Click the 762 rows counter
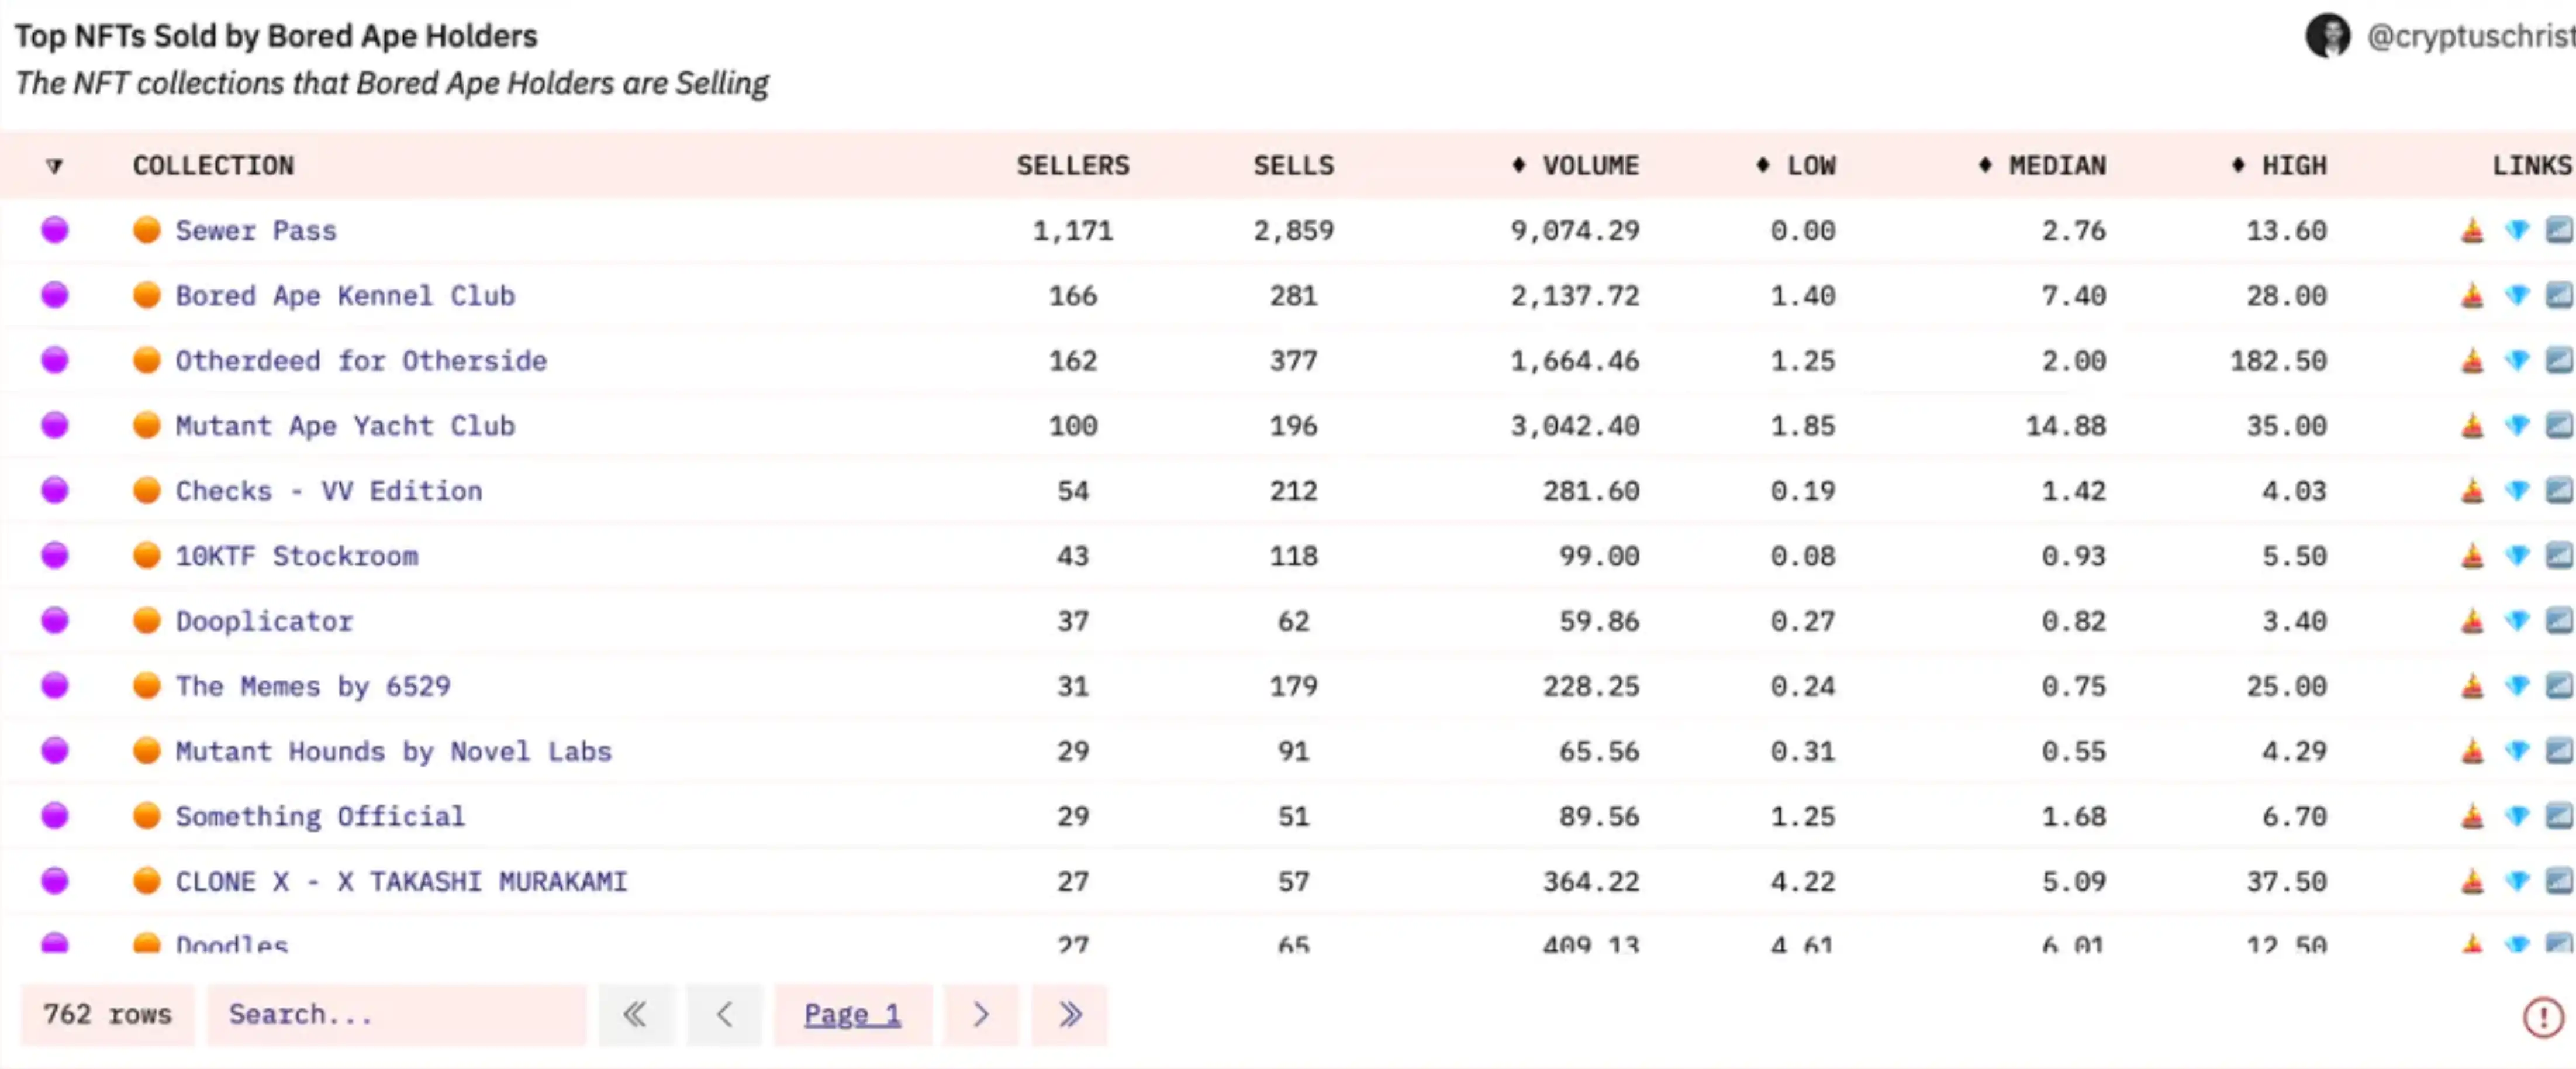The height and width of the screenshot is (1069, 2576). (108, 1015)
